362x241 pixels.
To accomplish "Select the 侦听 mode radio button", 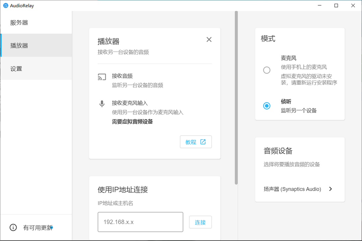I will tap(266, 105).
